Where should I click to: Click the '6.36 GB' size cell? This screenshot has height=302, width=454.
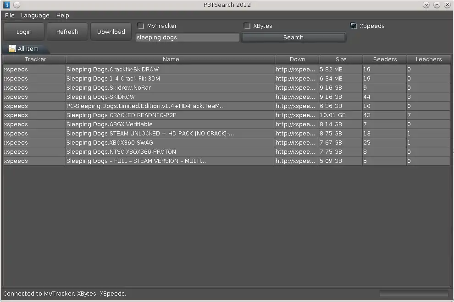click(340, 106)
